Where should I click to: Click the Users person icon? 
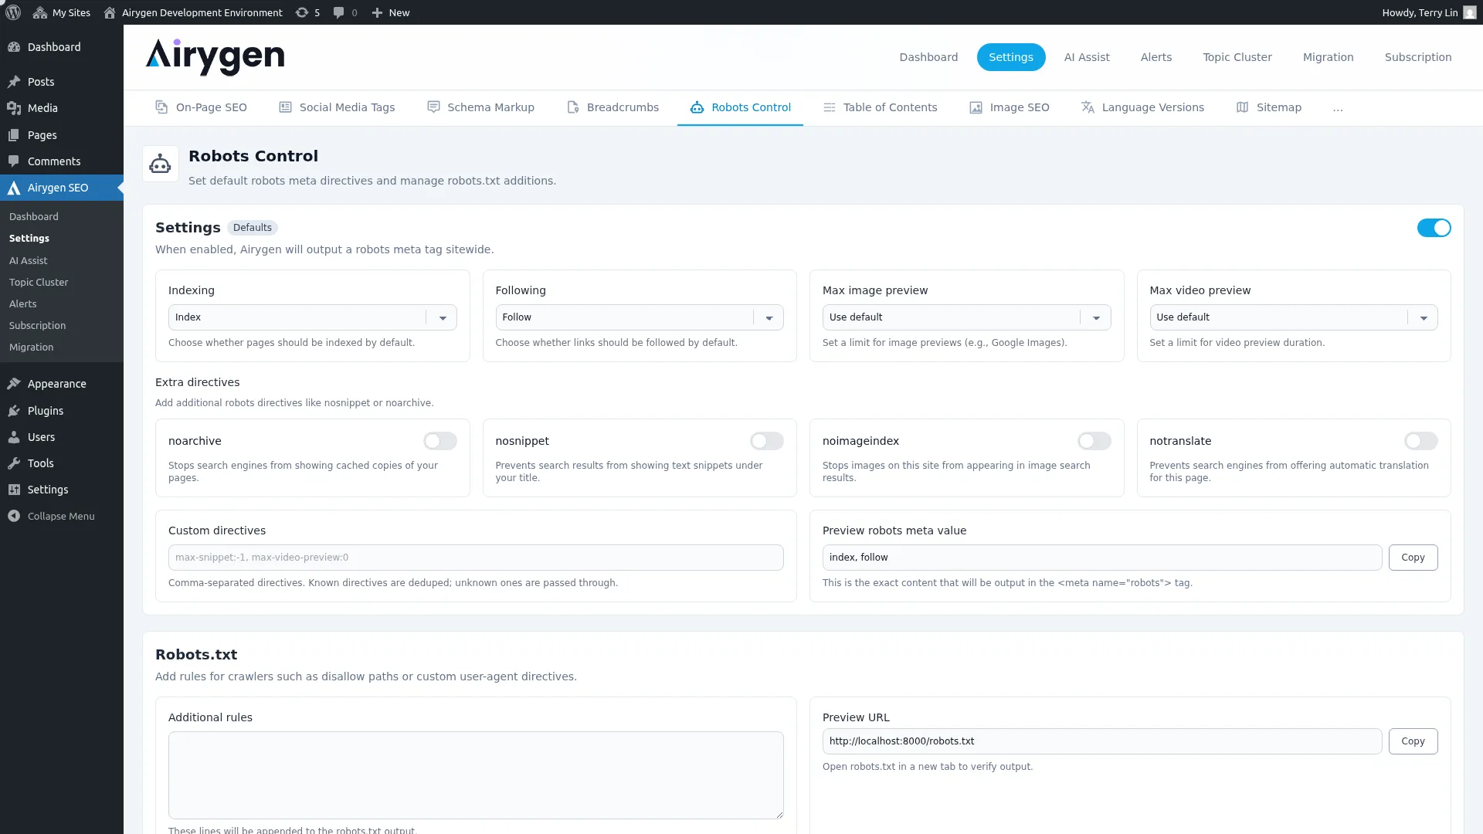[14, 437]
